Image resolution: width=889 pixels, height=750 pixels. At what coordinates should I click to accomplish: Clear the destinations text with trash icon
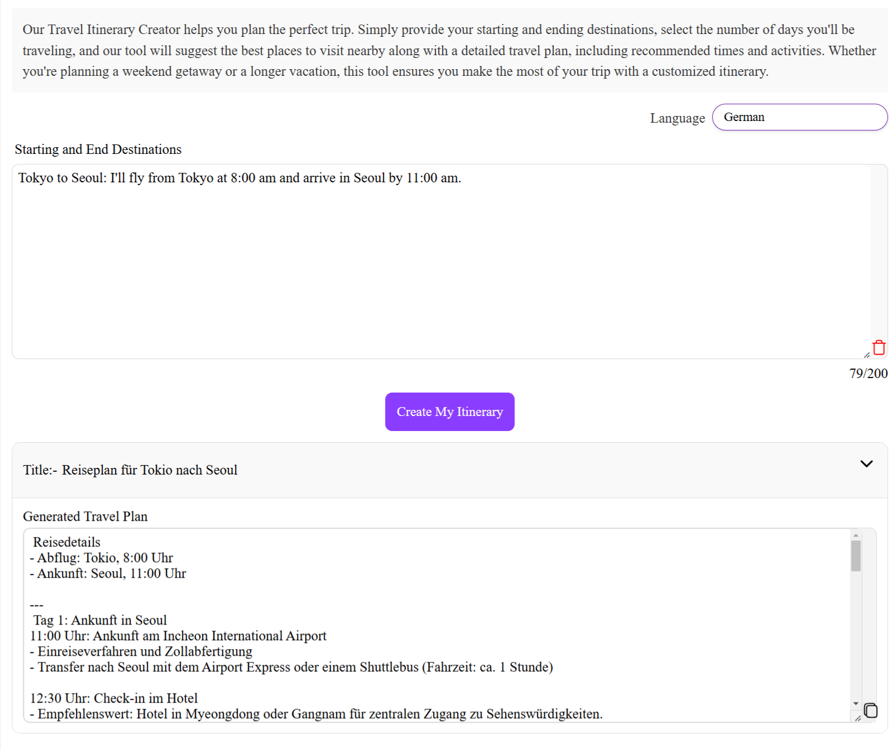click(879, 347)
